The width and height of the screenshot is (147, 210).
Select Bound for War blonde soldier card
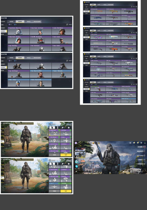click(x=40, y=83)
